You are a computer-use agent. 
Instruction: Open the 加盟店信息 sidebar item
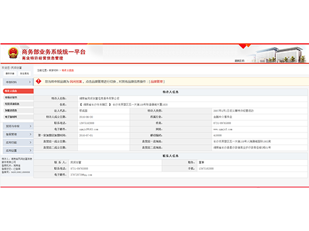pyautogui.click(x=18, y=110)
